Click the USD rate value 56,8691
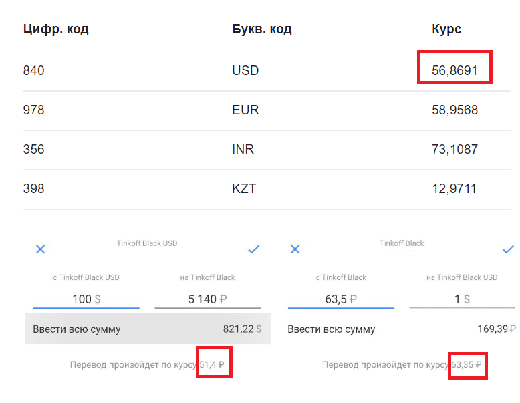The height and width of the screenshot is (403, 520). 454,70
